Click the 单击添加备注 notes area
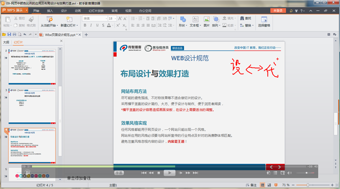The image size is (340, 189). (79, 178)
